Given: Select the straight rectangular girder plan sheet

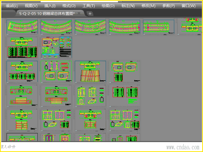Looking at the screenshot, I should tap(159, 27).
